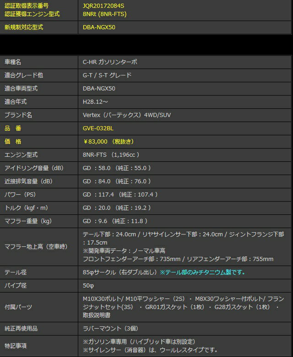Select the 取扱説明書 text
This screenshot has height=357, width=293.
pyautogui.click(x=97, y=315)
